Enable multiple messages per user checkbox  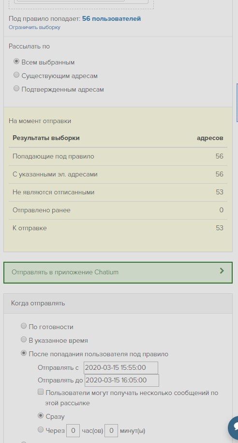41,392
